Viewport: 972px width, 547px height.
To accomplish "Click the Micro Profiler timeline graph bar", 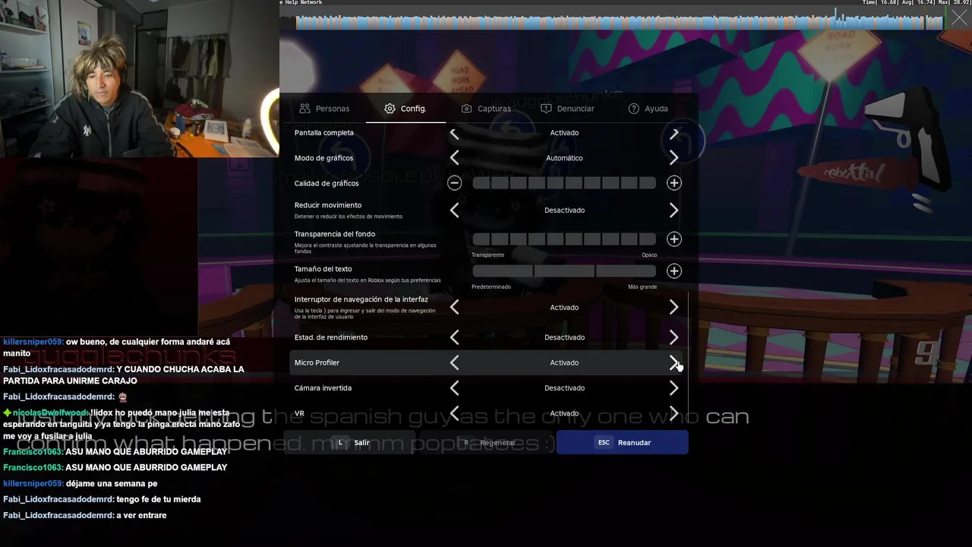I will click(619, 21).
